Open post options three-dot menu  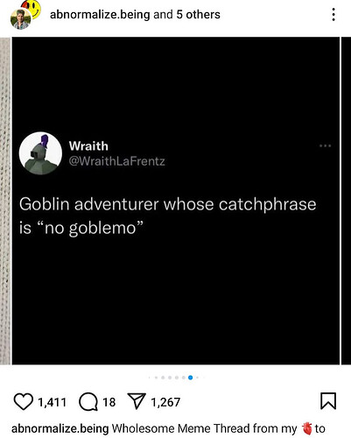tap(333, 14)
